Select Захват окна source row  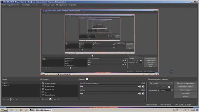tap(59, 86)
